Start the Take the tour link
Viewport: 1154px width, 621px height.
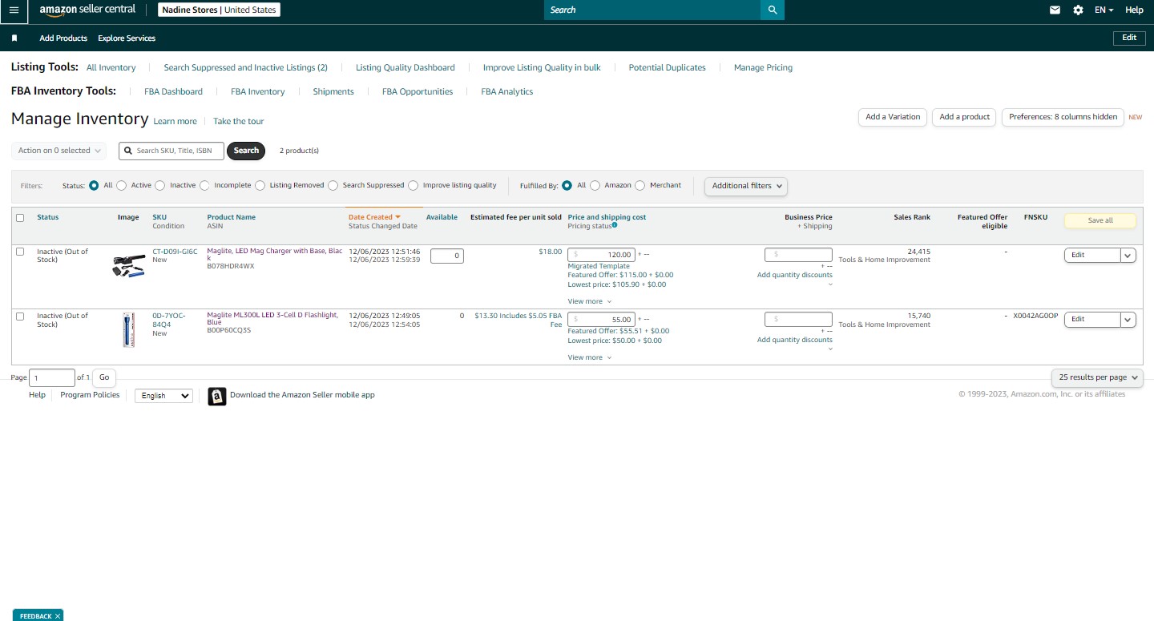[x=238, y=121]
